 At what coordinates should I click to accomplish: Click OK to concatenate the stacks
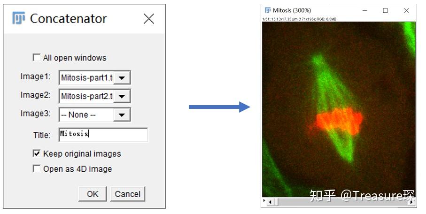click(x=93, y=194)
